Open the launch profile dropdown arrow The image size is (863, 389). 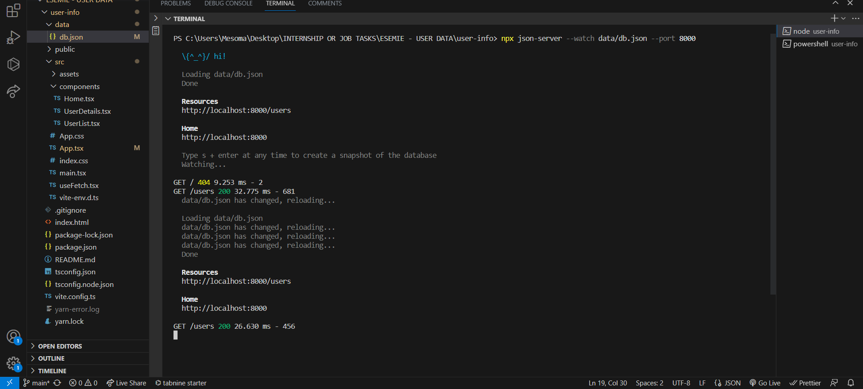click(843, 18)
